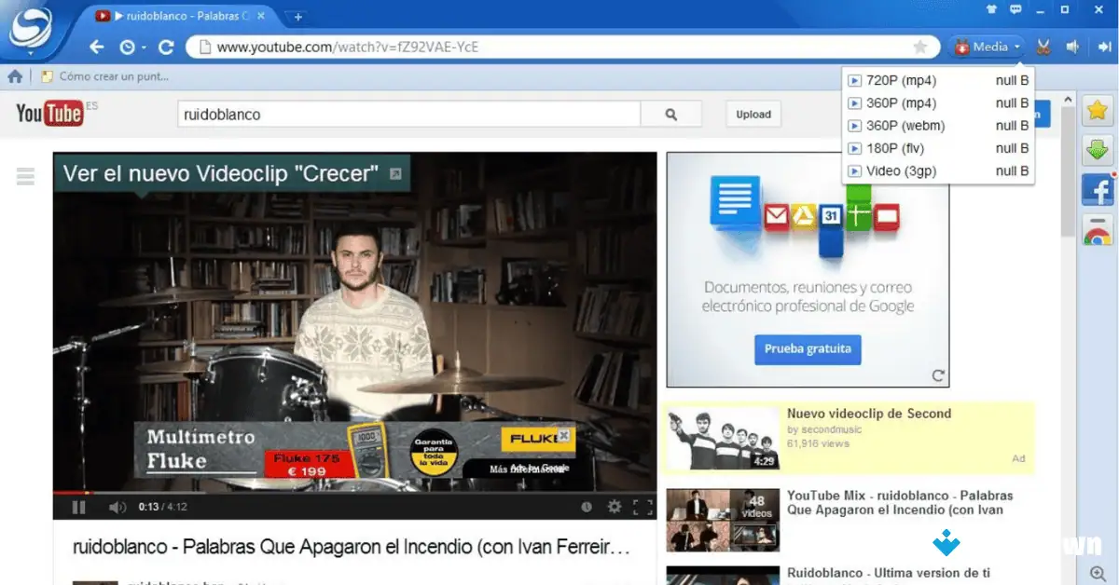Pause the video playback

pyautogui.click(x=79, y=506)
